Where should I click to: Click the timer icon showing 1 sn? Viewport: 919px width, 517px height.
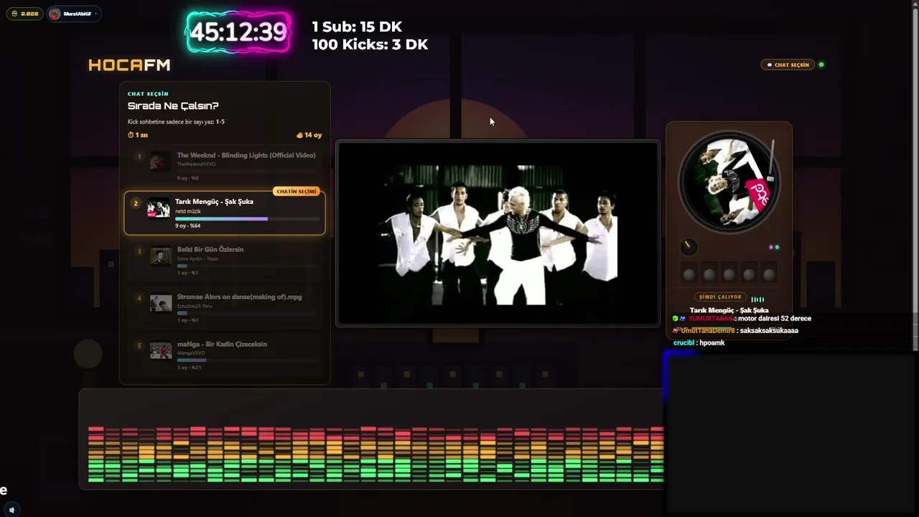[131, 135]
